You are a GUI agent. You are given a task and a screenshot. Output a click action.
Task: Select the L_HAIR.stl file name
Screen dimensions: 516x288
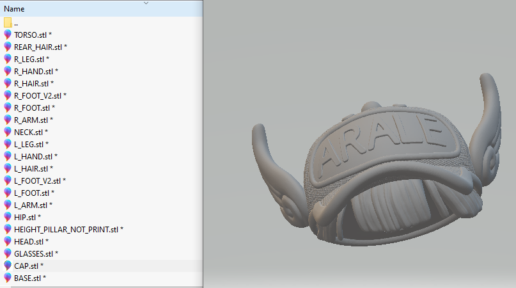coord(33,169)
